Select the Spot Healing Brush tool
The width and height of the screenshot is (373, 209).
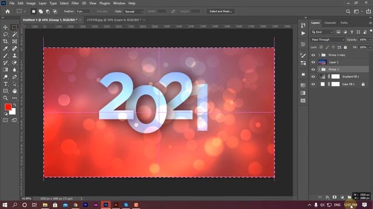click(14, 49)
